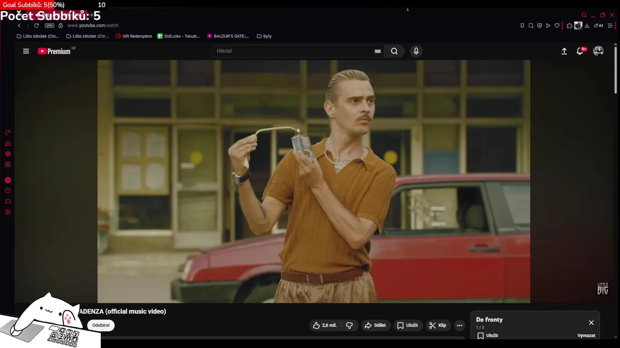
Task: Open DnD.xlsx bookmark
Action: [x=179, y=36]
